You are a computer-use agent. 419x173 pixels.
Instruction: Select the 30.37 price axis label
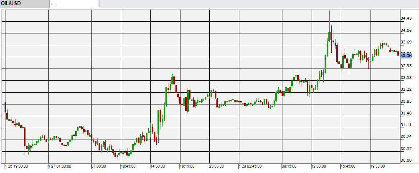pos(406,149)
